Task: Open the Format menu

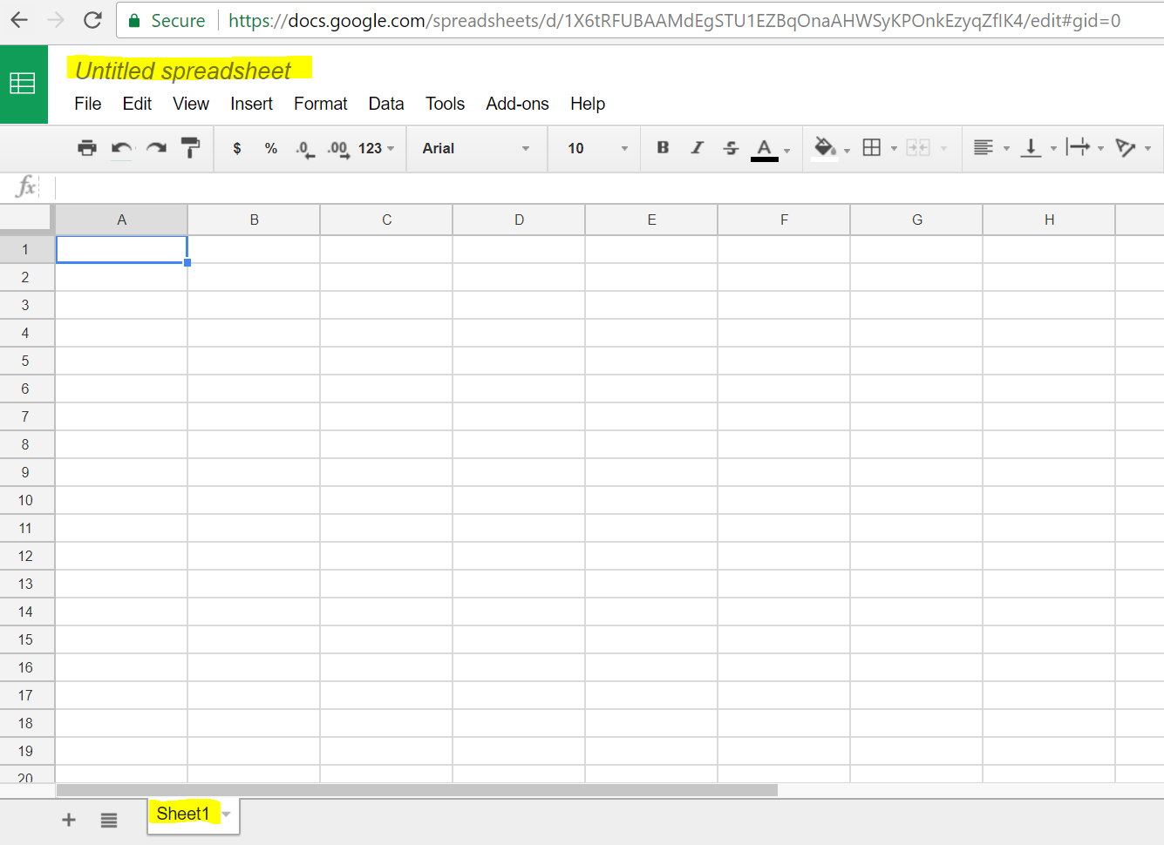Action: click(320, 104)
